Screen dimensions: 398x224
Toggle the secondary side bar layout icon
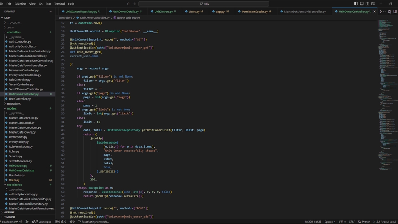(x=367, y=4)
